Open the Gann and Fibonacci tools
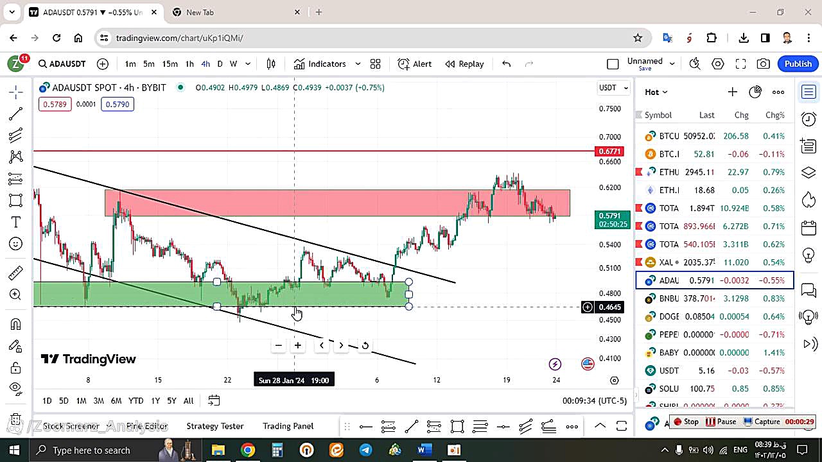Screen dimensions: 822x462 pyautogui.click(x=16, y=135)
